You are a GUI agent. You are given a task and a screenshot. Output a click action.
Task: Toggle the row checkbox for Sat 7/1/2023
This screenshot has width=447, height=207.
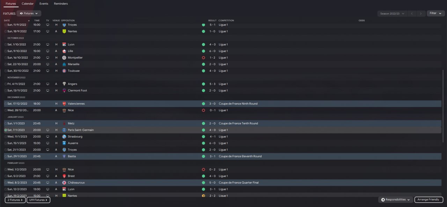click(x=6, y=130)
